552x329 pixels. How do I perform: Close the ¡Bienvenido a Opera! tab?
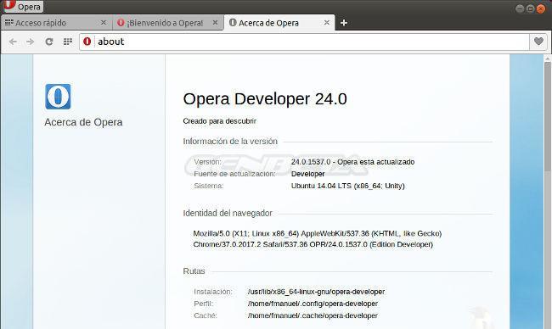point(215,23)
